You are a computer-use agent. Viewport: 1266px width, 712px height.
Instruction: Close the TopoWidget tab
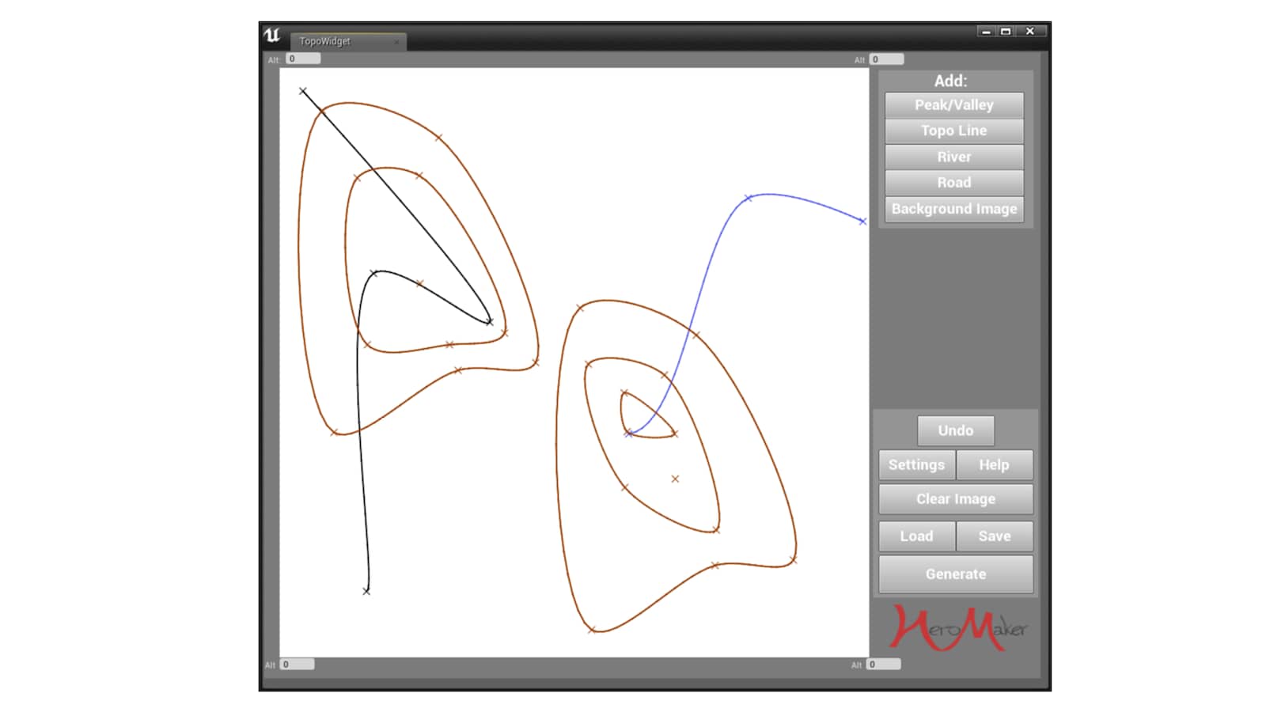tap(396, 42)
